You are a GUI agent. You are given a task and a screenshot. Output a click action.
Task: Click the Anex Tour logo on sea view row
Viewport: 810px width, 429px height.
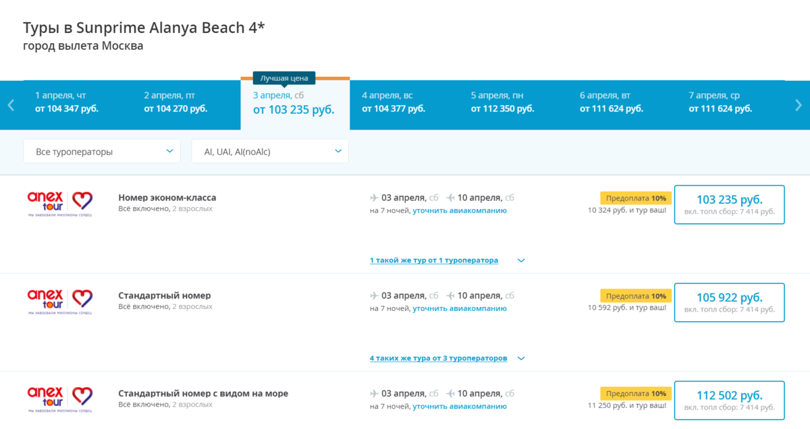59,397
